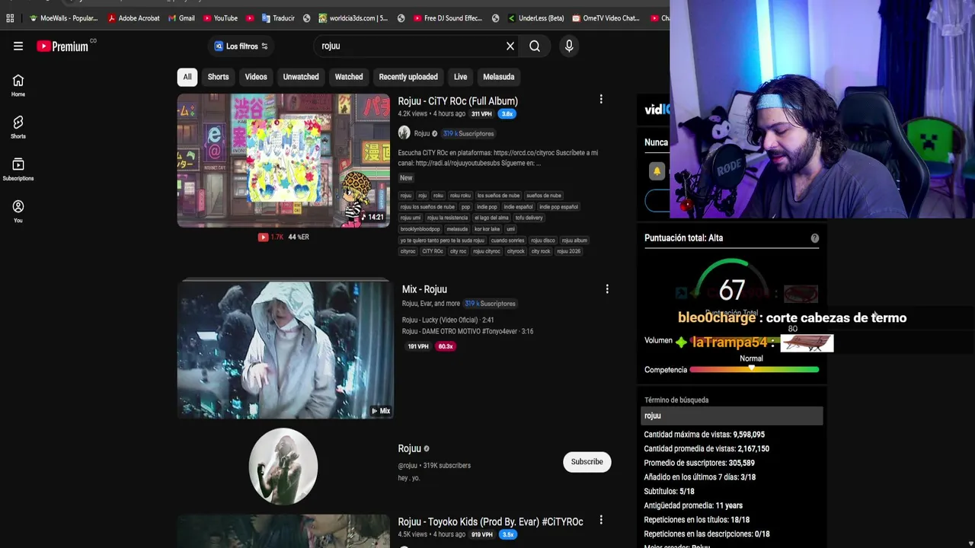975x548 pixels.
Task: Open the Traducir bookmark
Action: 277,18
